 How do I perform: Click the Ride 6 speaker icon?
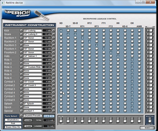click(54, 78)
